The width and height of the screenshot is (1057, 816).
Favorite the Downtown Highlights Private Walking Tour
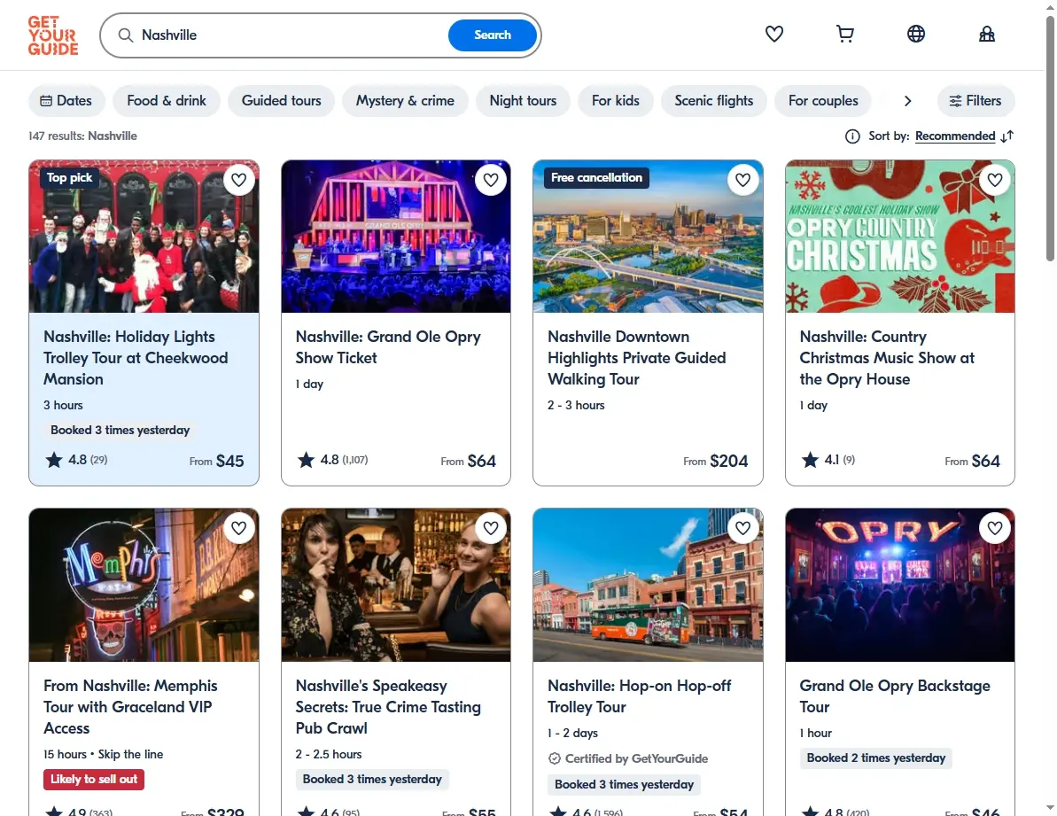click(x=742, y=180)
